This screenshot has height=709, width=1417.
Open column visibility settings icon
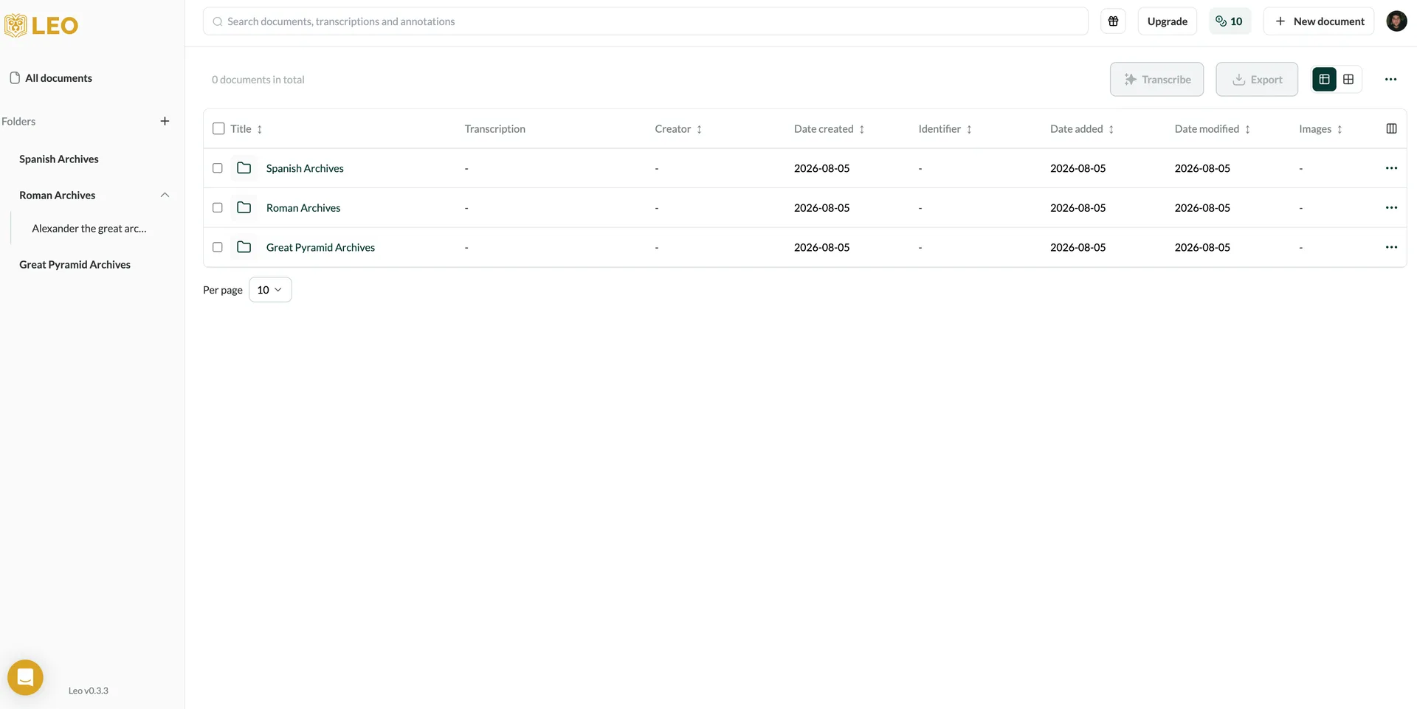point(1391,129)
